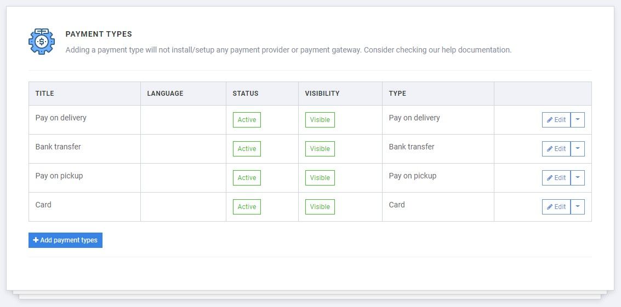Toggle Active status of Bank transfer
This screenshot has height=307, width=621.
pos(247,149)
